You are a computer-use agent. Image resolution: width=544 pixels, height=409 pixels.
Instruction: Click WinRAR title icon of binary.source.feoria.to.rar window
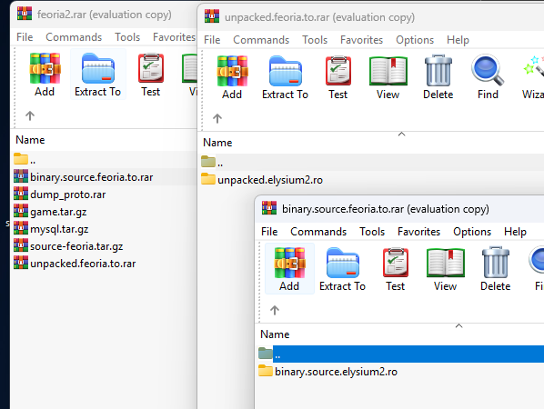tap(269, 207)
